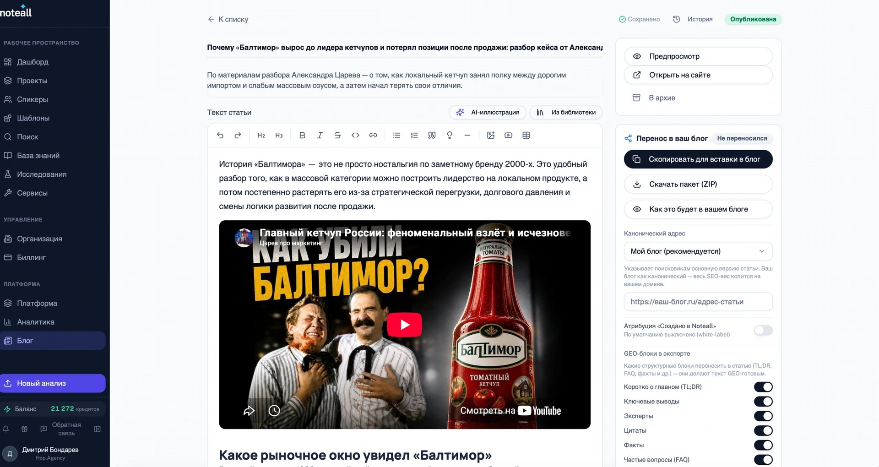Open Платформа in the sidebar
Viewport: 879px width, 467px height.
pyautogui.click(x=53, y=304)
